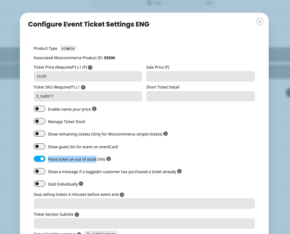Click info icon next to Ticket SKU label
This screenshot has width=290, height=234.
pos(83,87)
